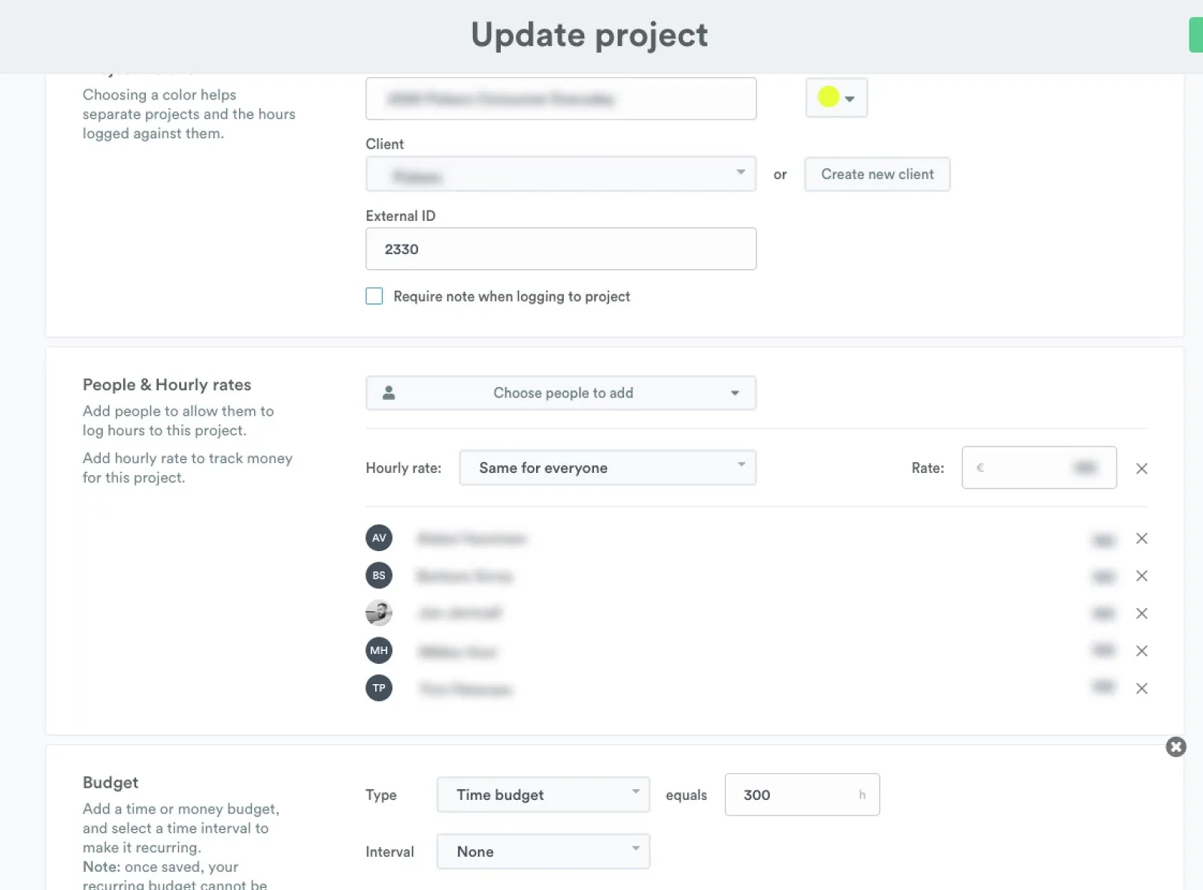Click the green button at top right
The height and width of the screenshot is (890, 1203).
pos(1195,35)
